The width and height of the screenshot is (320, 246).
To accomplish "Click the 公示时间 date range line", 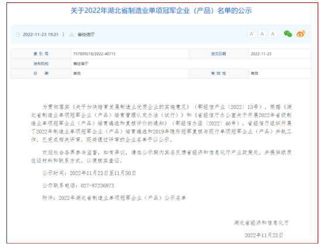I will coord(89,173).
